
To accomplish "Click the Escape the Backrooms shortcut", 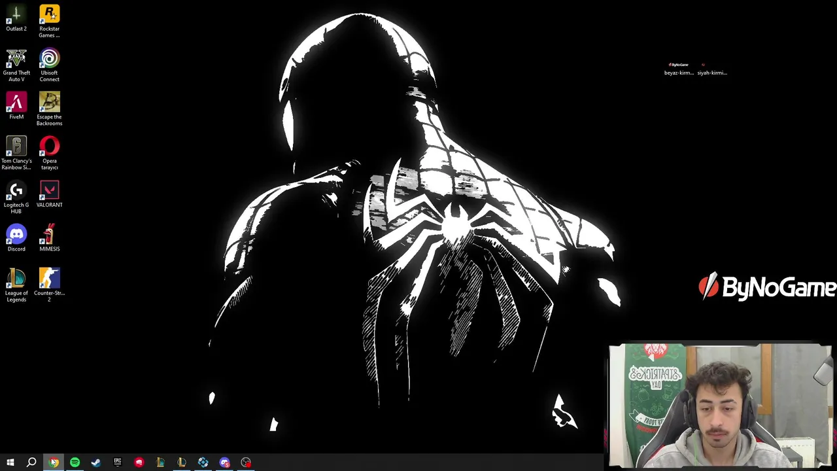I will click(x=49, y=109).
